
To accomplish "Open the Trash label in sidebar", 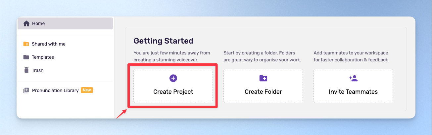I will 37,70.
